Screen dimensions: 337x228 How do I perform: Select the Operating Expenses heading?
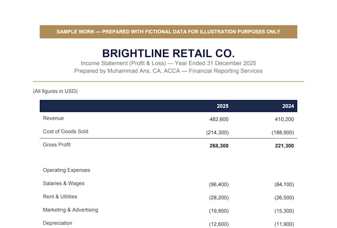[66, 170]
